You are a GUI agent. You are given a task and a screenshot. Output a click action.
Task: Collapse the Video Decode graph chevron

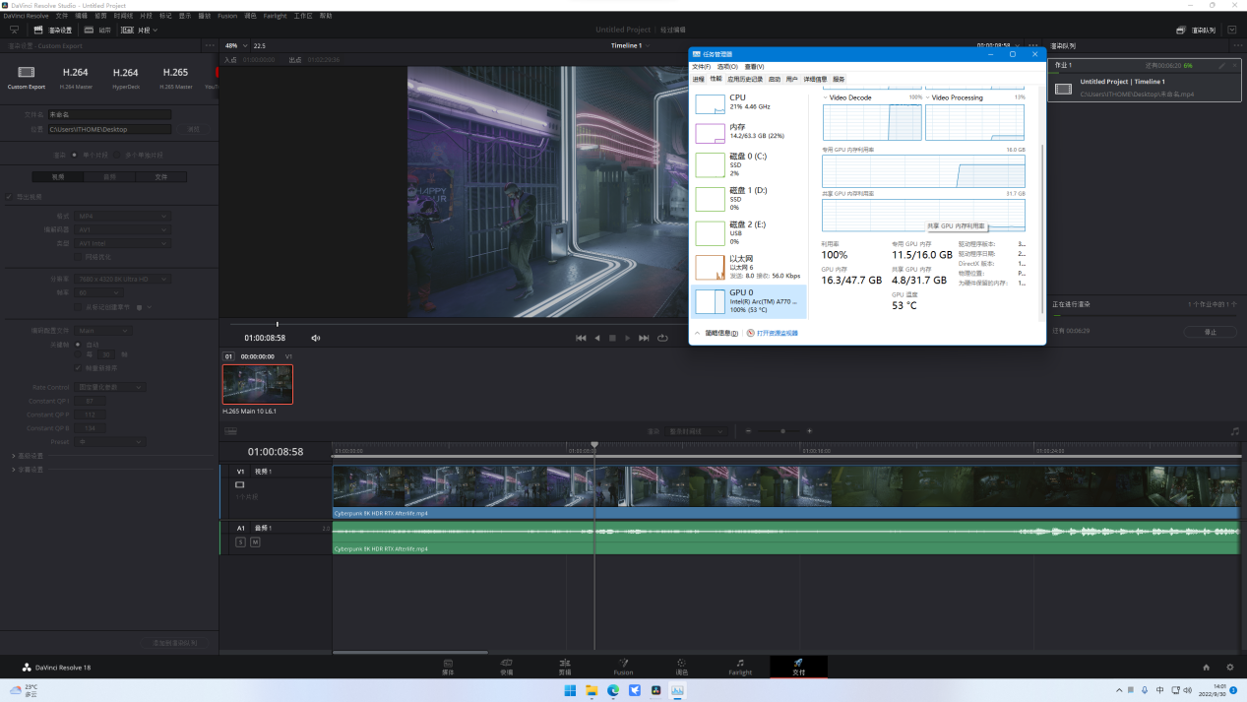click(x=825, y=97)
